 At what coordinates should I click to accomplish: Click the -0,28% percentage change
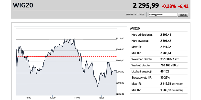[x=169, y=6]
